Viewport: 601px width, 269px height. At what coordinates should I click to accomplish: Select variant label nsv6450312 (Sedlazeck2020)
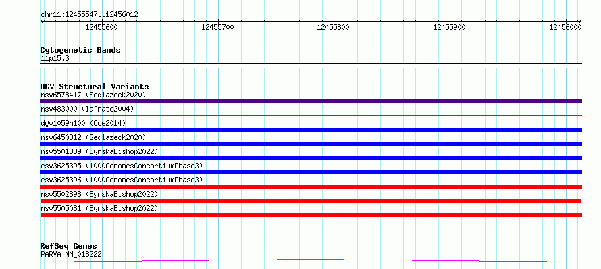coord(93,137)
